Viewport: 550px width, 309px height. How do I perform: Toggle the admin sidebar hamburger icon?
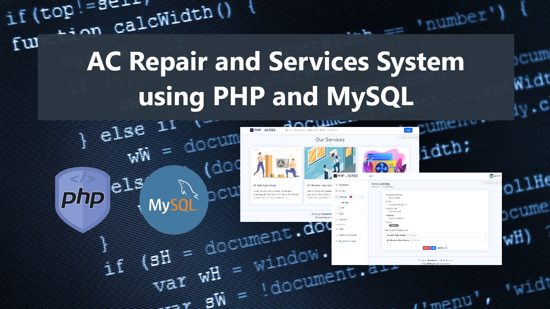coord(371,176)
